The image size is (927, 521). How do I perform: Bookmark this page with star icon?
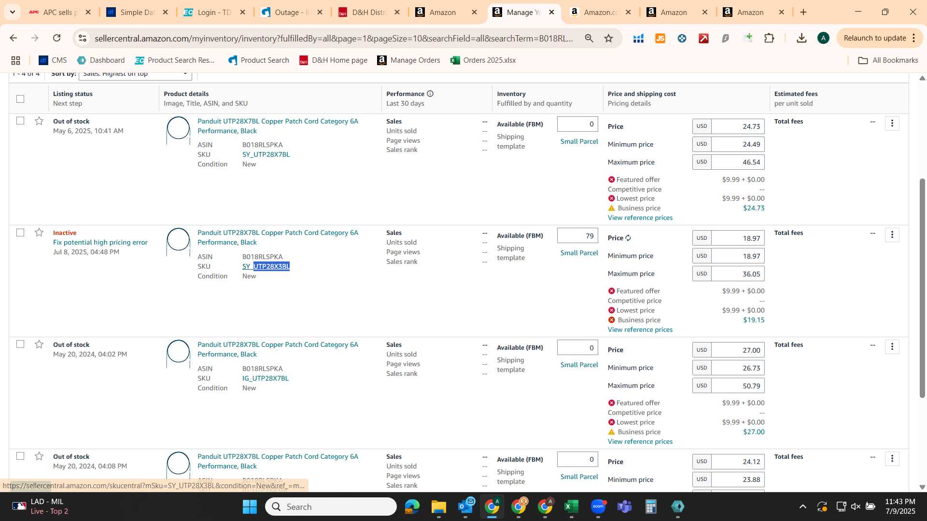click(x=608, y=38)
